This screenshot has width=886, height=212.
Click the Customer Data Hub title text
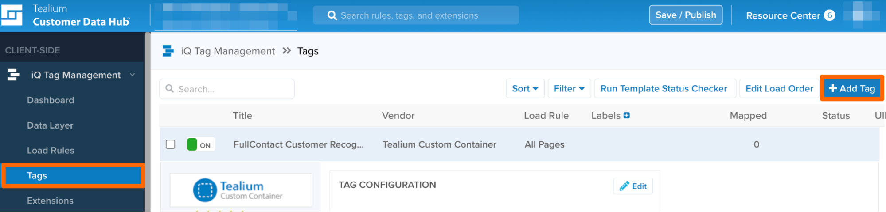click(81, 22)
